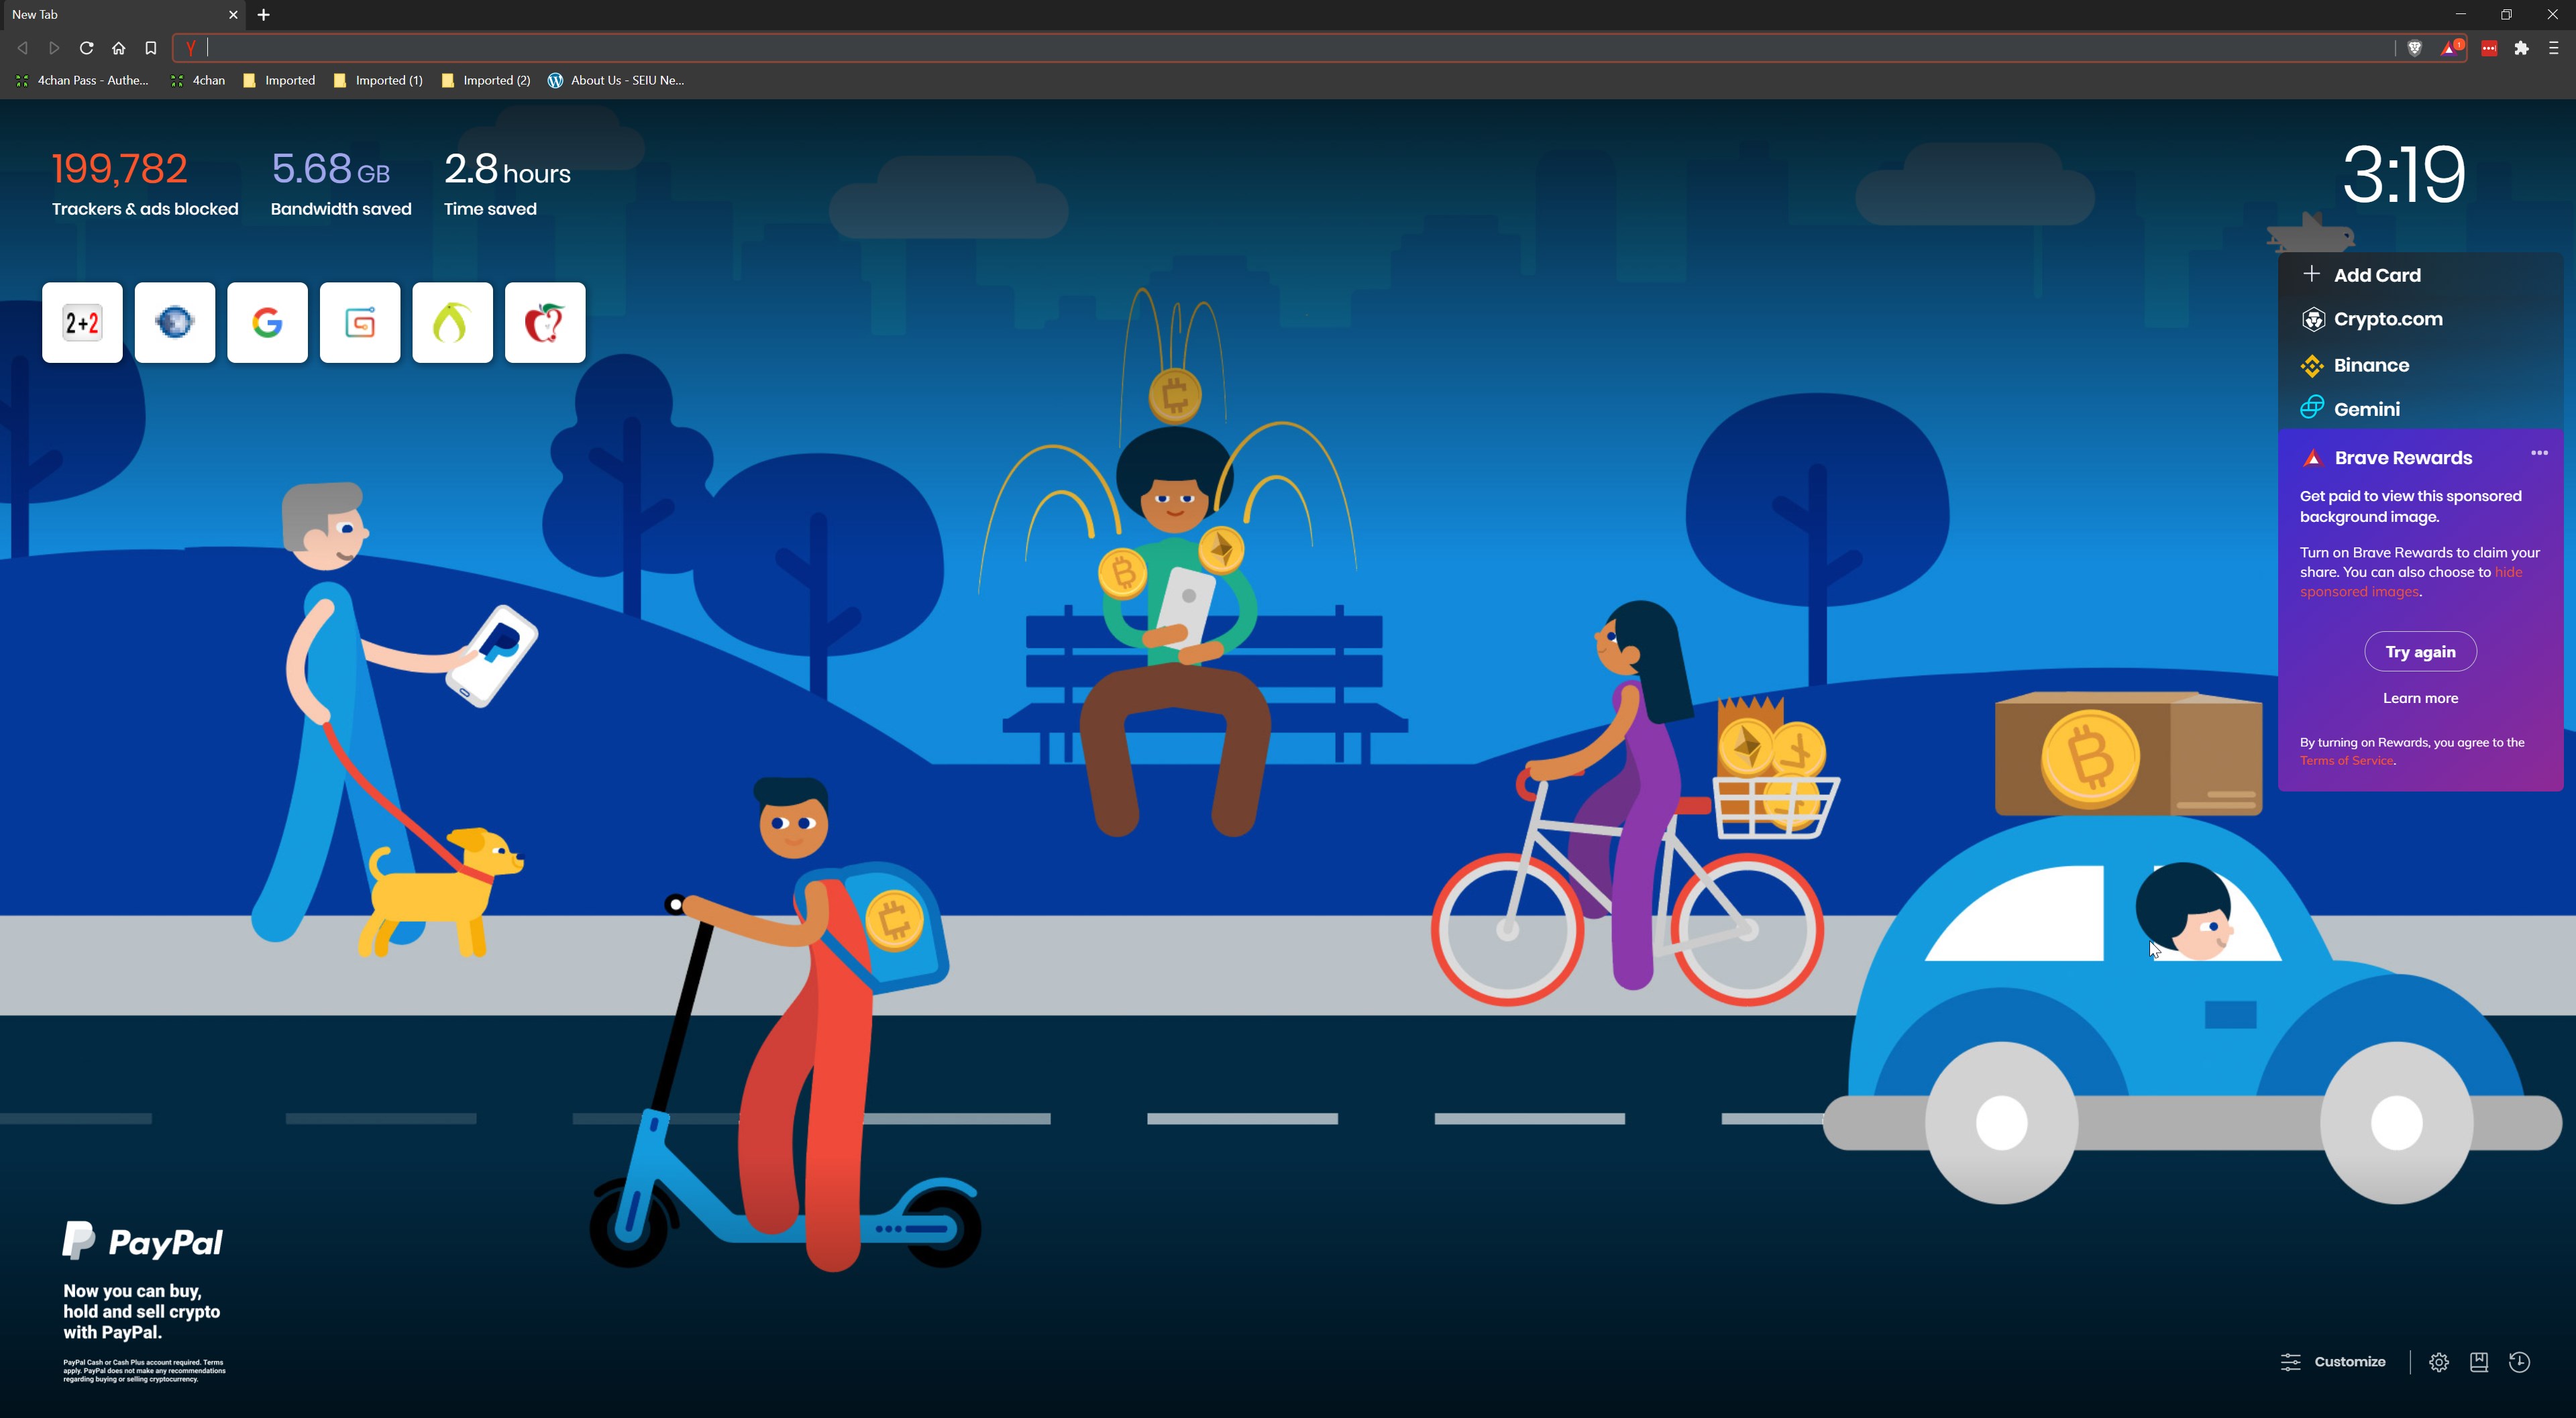Open bookmarks icon at bottom right
Screen dimensions: 2576x1418
[x=2479, y=1362]
